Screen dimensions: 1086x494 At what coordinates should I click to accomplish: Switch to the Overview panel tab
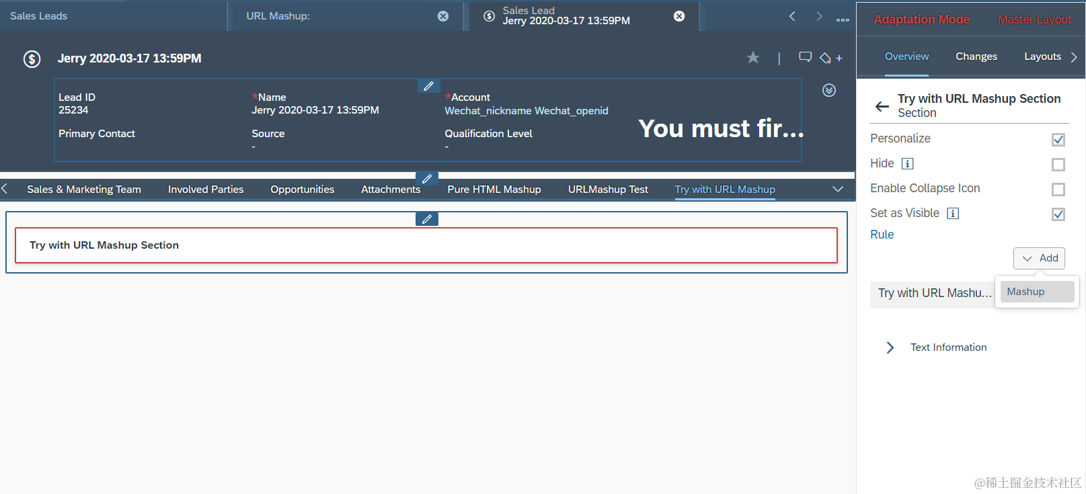[906, 56]
